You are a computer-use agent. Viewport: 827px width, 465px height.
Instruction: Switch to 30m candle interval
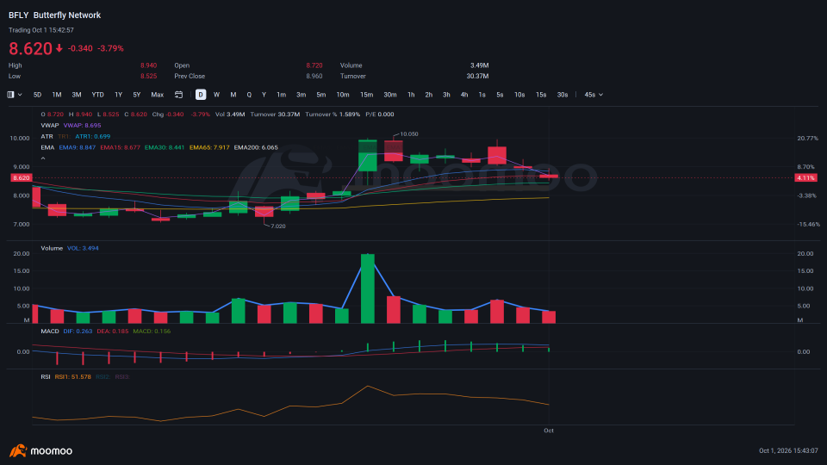[x=390, y=95]
